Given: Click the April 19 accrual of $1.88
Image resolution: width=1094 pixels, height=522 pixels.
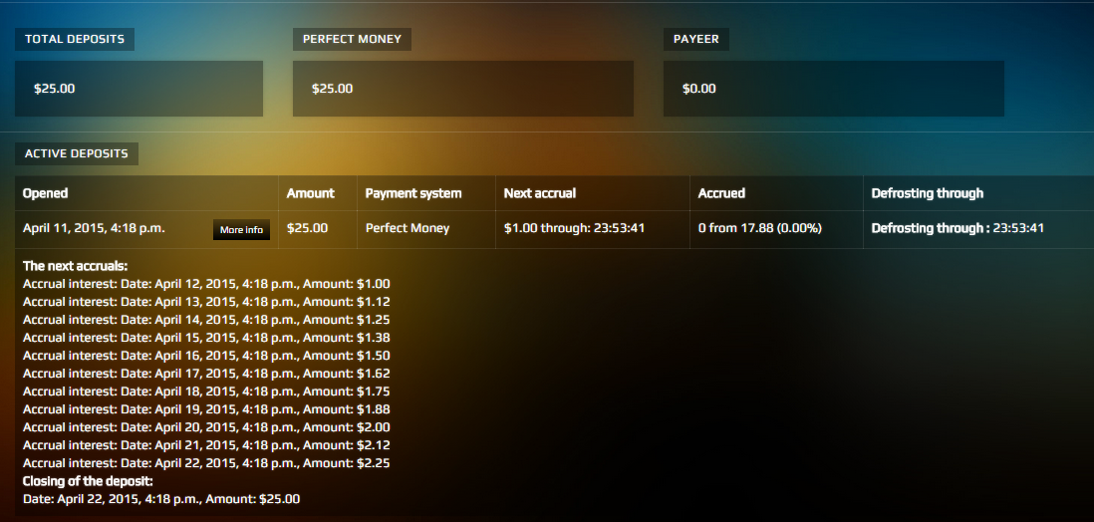Looking at the screenshot, I should [206, 409].
